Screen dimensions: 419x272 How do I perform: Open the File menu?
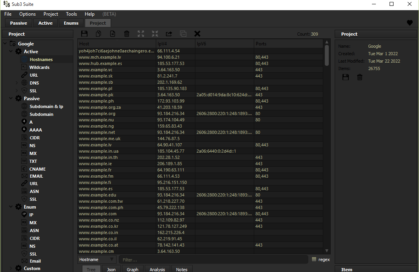click(x=8, y=14)
